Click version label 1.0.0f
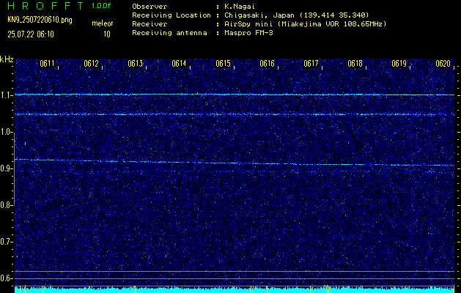Image resolution: width=461 pixels, height=293 pixels. click(101, 6)
